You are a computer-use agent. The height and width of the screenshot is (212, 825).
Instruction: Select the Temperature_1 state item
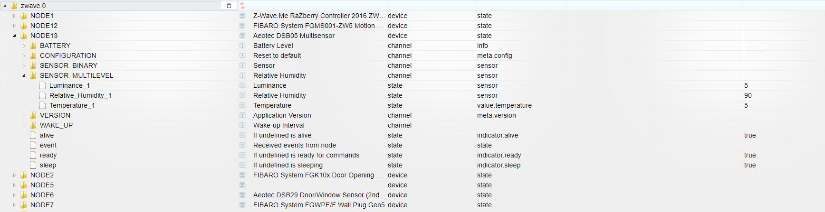pos(72,105)
